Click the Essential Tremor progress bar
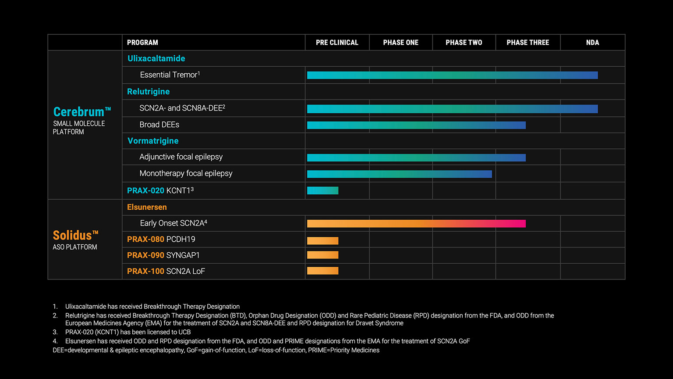This screenshot has height=379, width=673. coord(452,75)
